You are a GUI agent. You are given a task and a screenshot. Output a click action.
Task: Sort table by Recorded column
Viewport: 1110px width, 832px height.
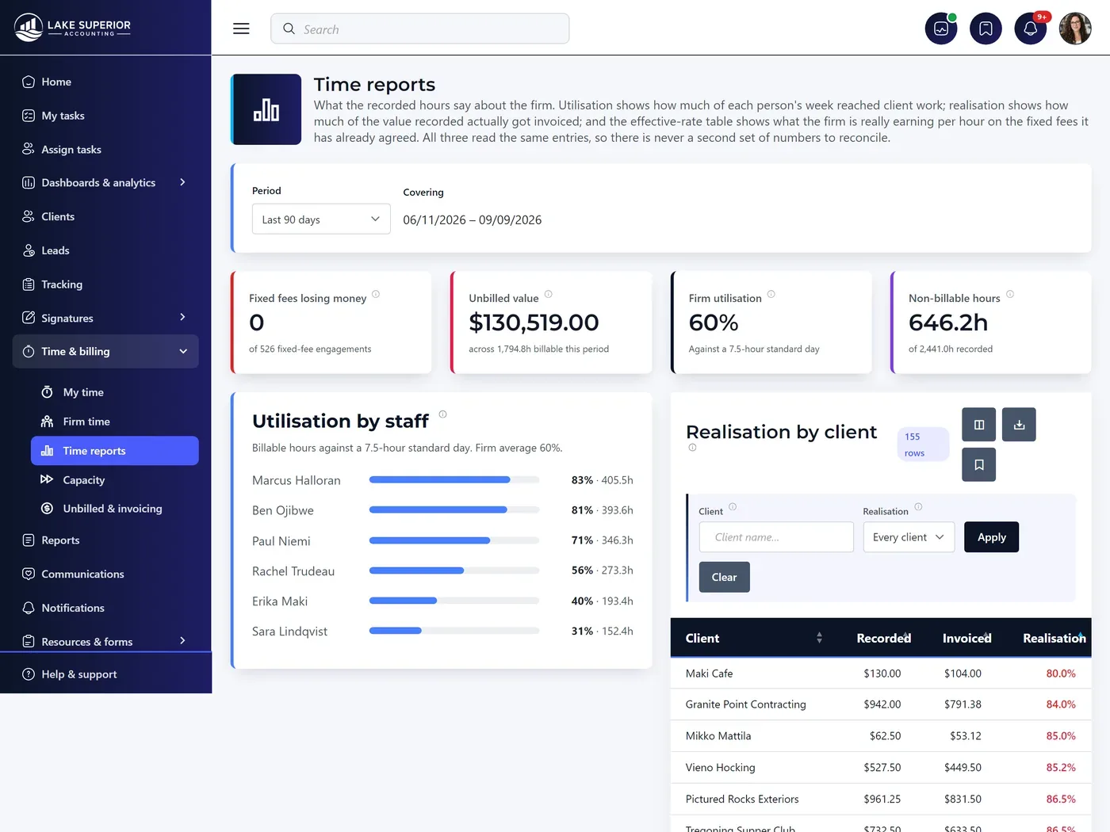(883, 638)
